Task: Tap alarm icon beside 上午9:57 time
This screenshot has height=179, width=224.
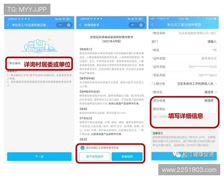Action: [19, 19]
